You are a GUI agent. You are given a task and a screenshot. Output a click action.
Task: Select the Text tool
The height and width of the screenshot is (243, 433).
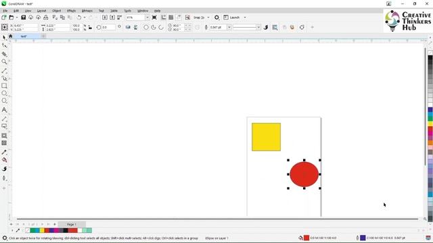tap(4, 110)
